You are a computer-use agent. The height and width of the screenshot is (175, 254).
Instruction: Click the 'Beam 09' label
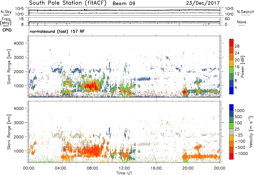pos(124,3)
